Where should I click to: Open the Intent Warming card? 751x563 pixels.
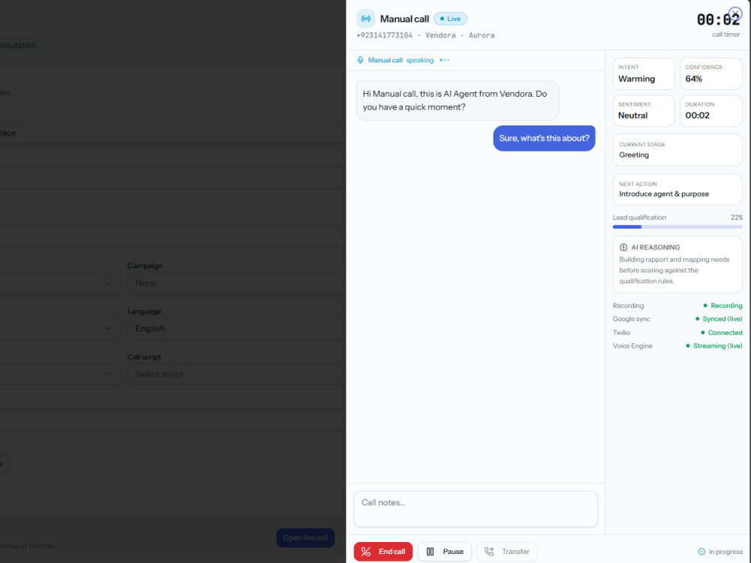(x=644, y=74)
